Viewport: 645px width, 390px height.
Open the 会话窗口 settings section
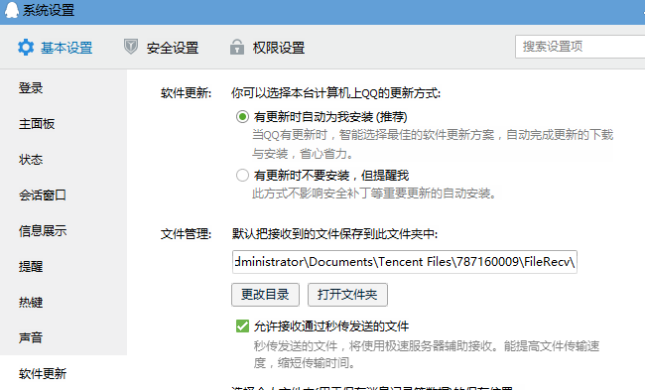click(43, 195)
